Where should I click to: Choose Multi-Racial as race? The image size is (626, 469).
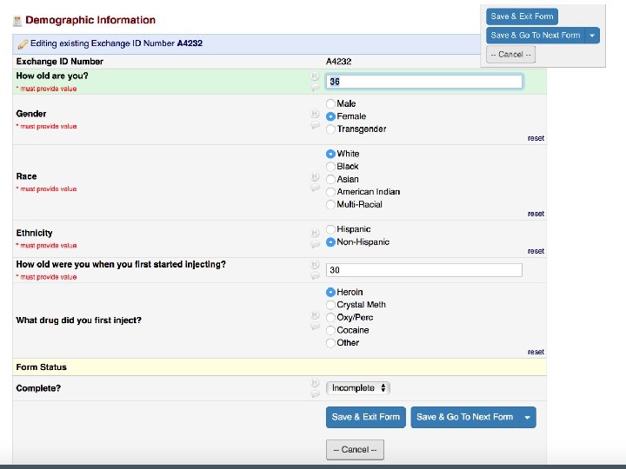(x=330, y=205)
